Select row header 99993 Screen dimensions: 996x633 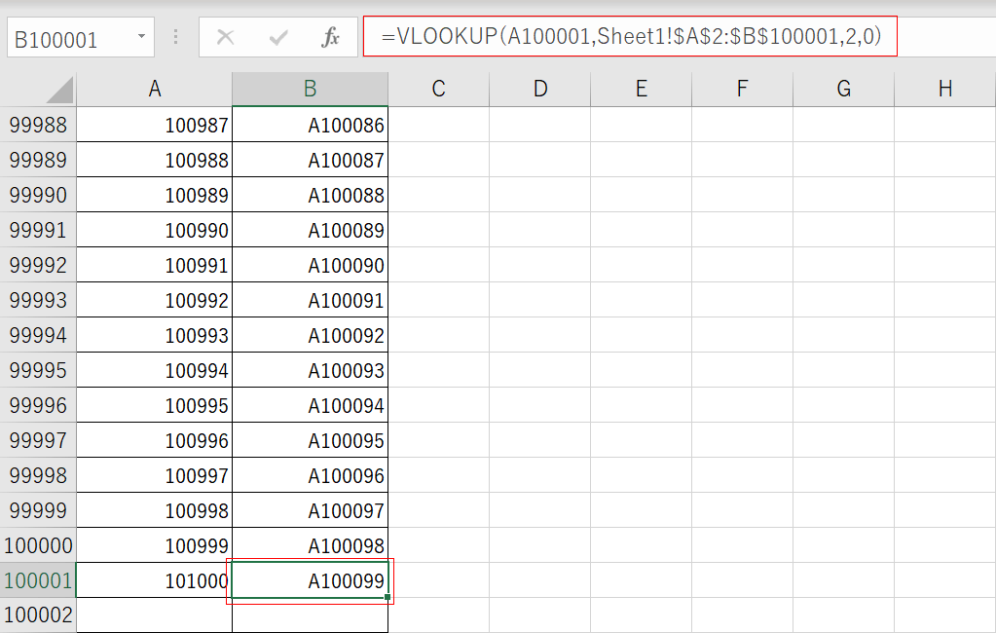pos(38,300)
